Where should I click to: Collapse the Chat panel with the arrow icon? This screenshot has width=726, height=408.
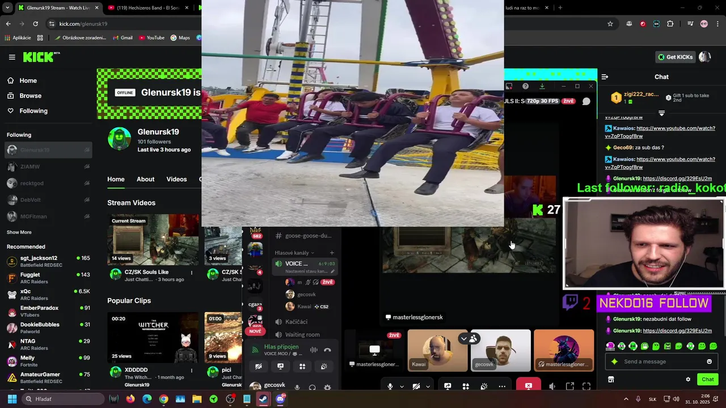pyautogui.click(x=605, y=76)
